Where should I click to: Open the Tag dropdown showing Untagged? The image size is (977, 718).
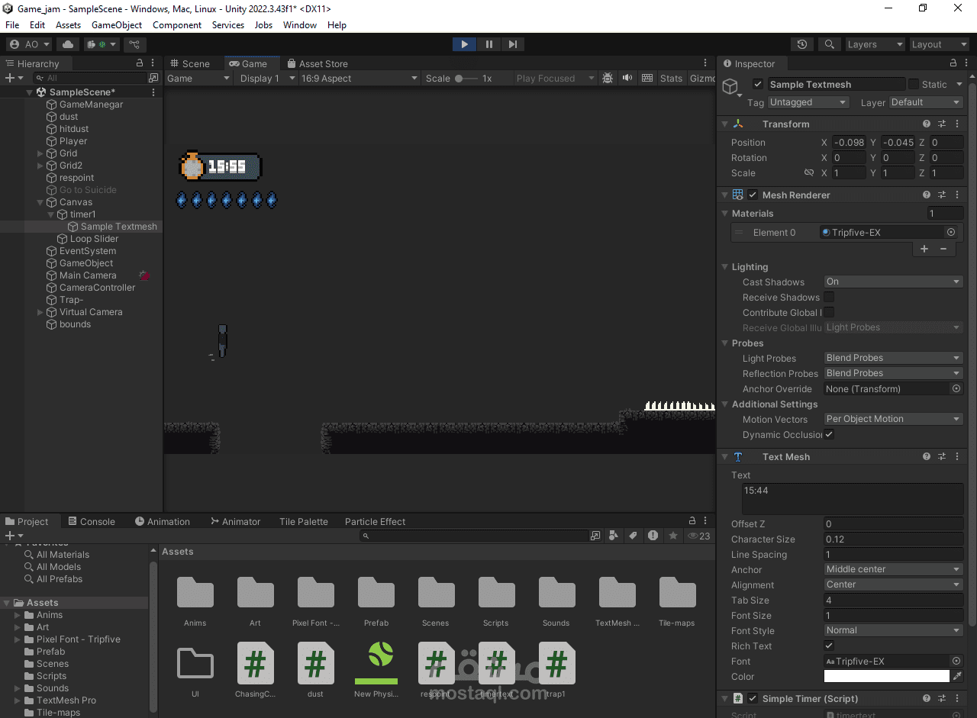click(808, 102)
